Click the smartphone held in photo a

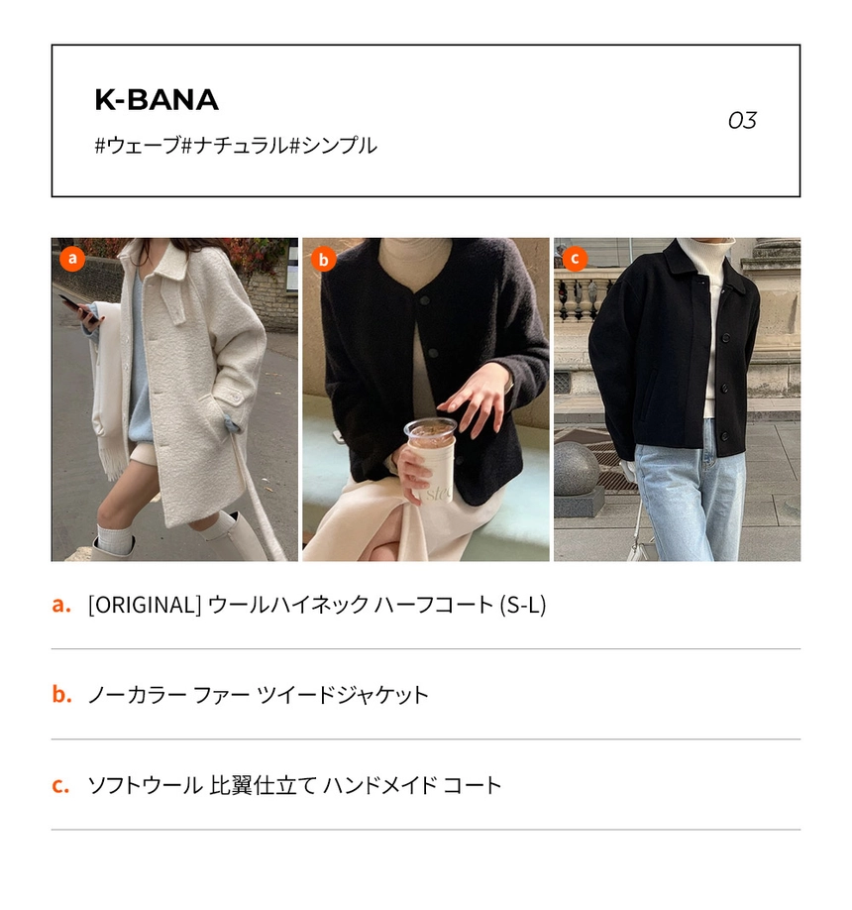(77, 307)
